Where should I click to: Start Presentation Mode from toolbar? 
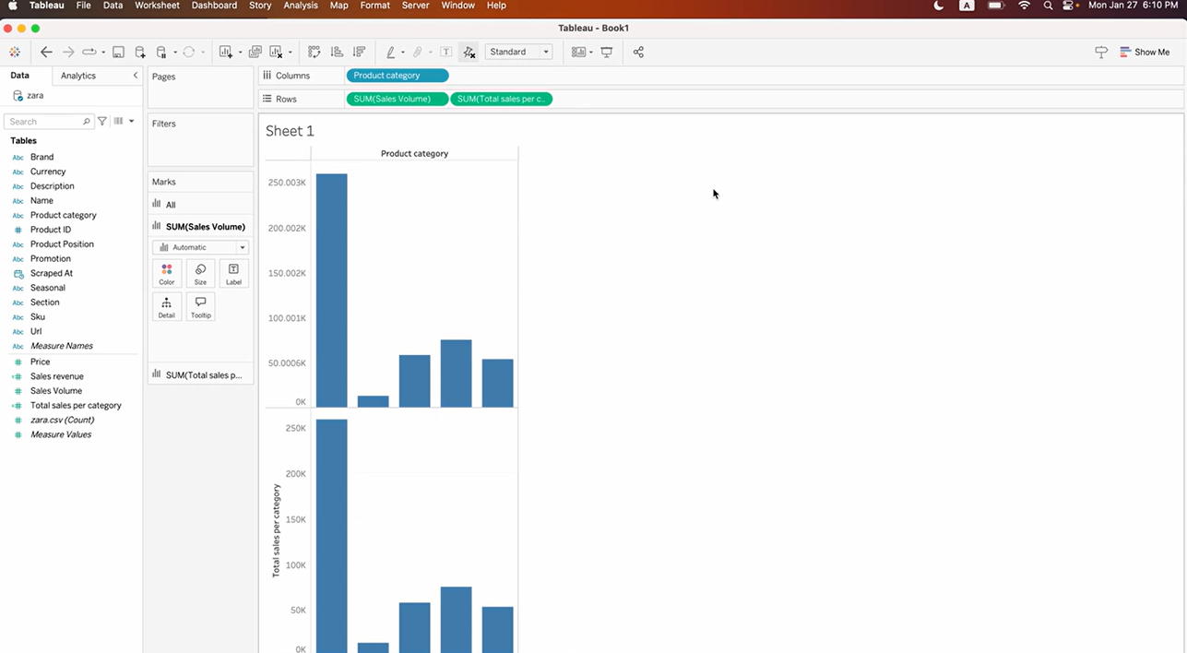(x=607, y=53)
